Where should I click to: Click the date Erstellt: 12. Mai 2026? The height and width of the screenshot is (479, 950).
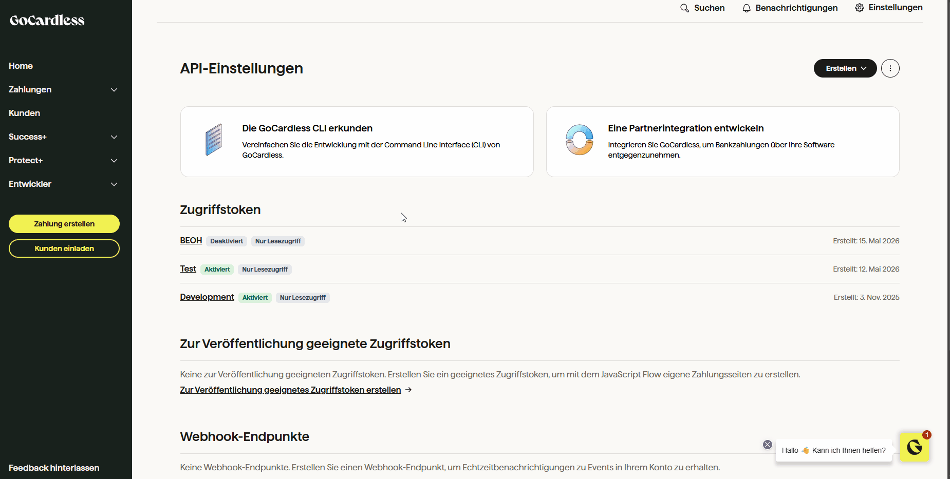(x=866, y=269)
